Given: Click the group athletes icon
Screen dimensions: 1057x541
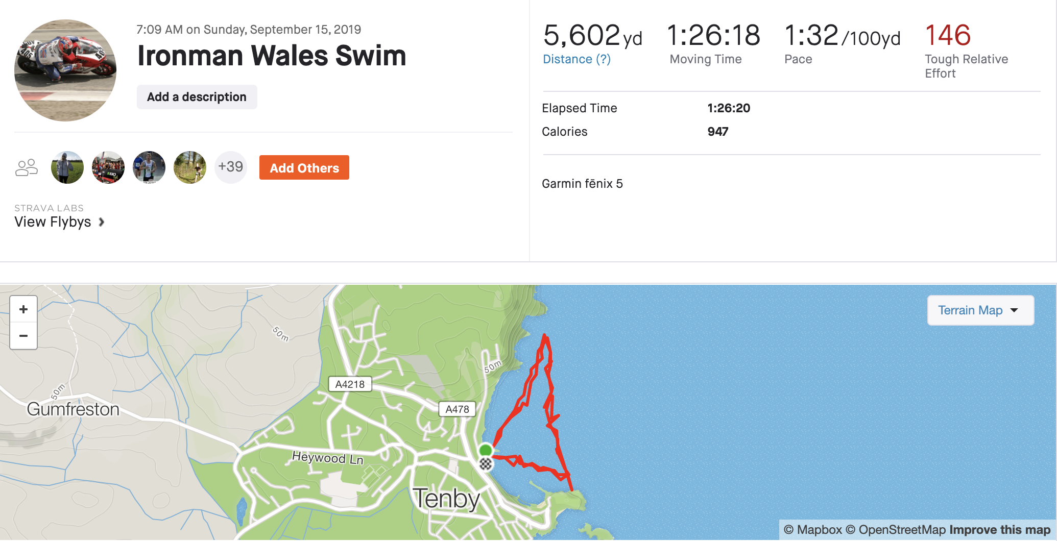Looking at the screenshot, I should (27, 167).
